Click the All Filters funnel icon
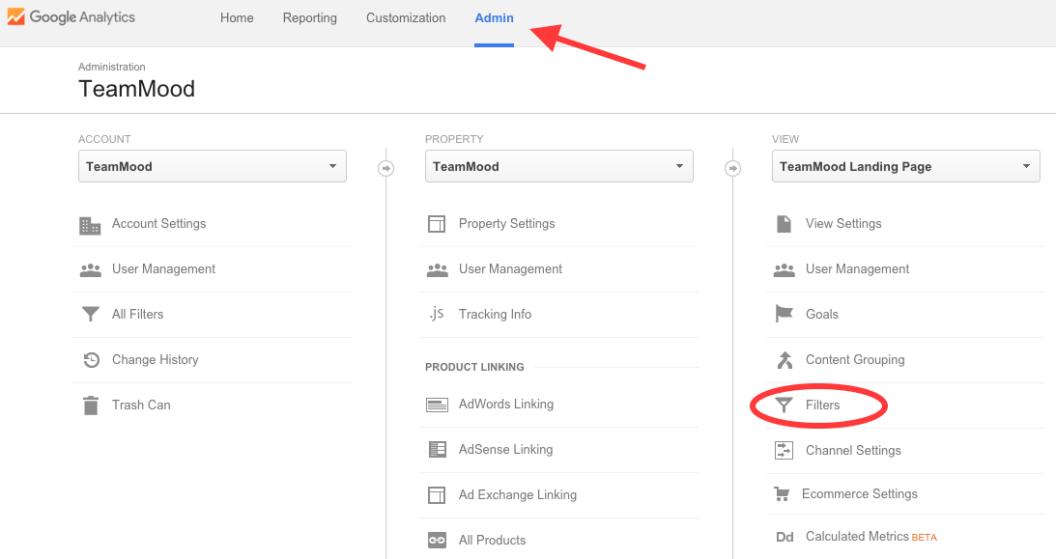 (90, 314)
